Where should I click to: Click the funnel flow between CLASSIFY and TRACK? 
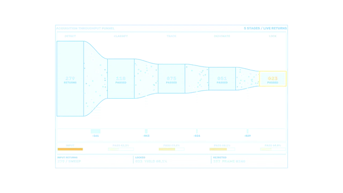tap(146, 79)
